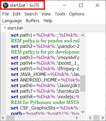Open the Edit menu
The height and width of the screenshot is (121, 106).
pyautogui.click(x=17, y=14)
